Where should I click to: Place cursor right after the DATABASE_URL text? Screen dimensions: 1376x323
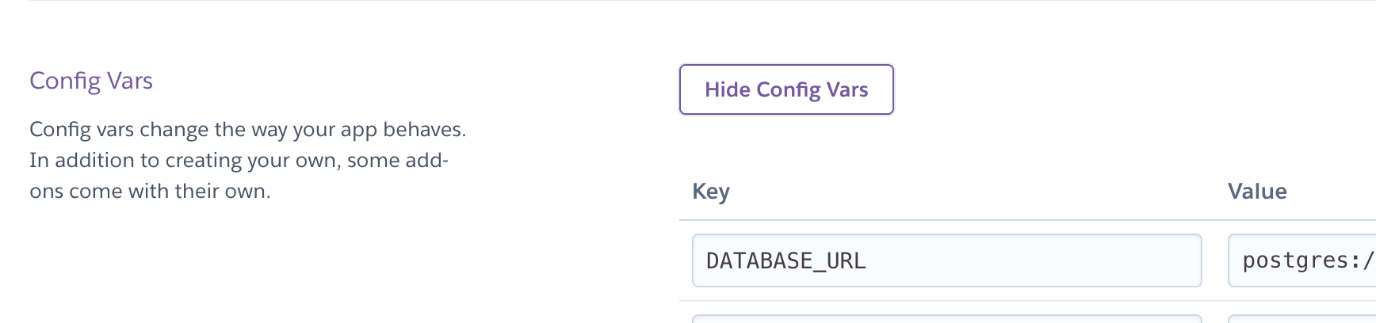(867, 260)
